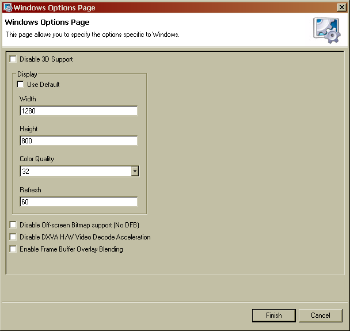Tick Disable Off-screen Bitmap support (No DFB)
Screen dimensions: 350x331
13,225
